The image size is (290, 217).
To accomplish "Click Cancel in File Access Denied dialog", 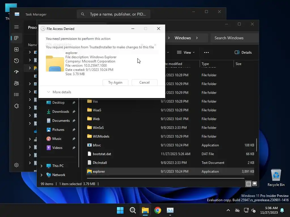I will click(144, 83).
